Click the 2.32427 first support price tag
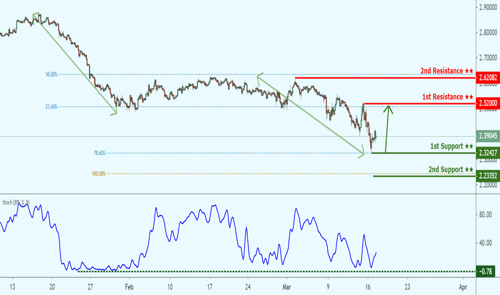This screenshot has width=500, height=295. [488, 153]
